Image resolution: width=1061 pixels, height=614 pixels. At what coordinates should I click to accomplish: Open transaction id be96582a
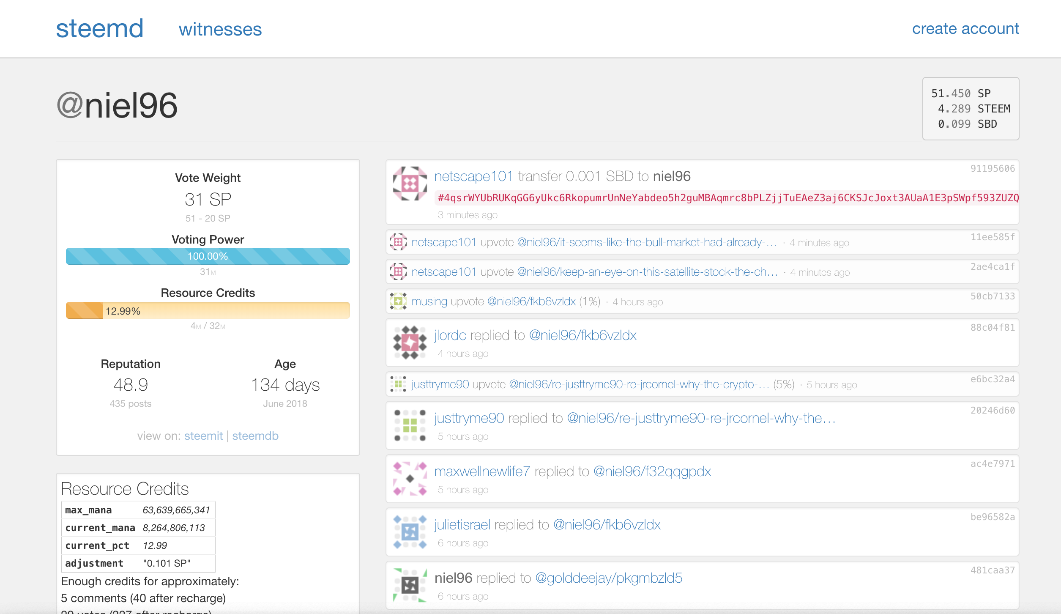pos(993,517)
